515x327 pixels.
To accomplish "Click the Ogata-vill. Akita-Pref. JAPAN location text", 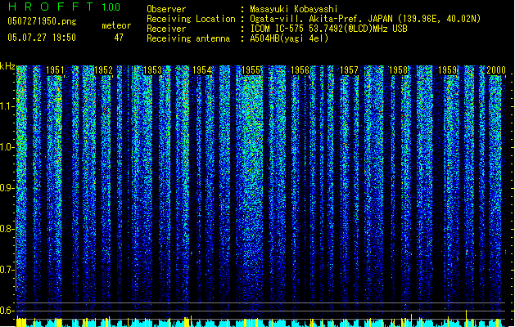I will [x=365, y=19].
